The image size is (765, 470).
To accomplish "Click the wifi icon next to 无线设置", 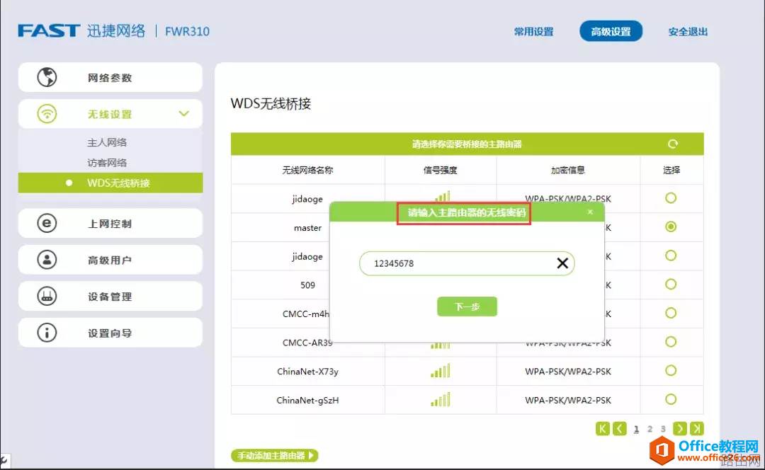I will pos(45,113).
